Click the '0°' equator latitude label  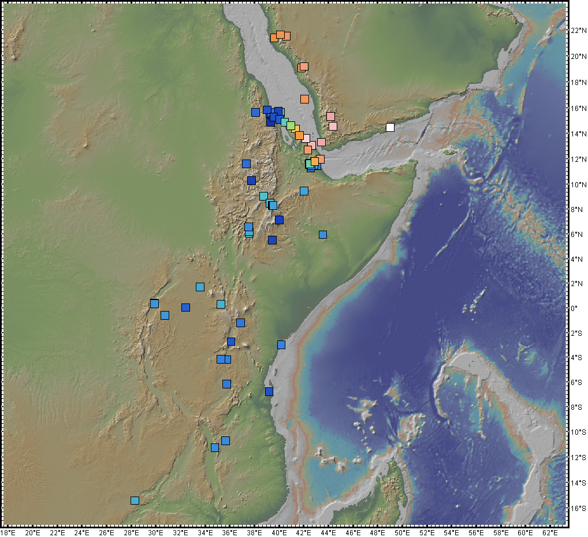click(574, 308)
